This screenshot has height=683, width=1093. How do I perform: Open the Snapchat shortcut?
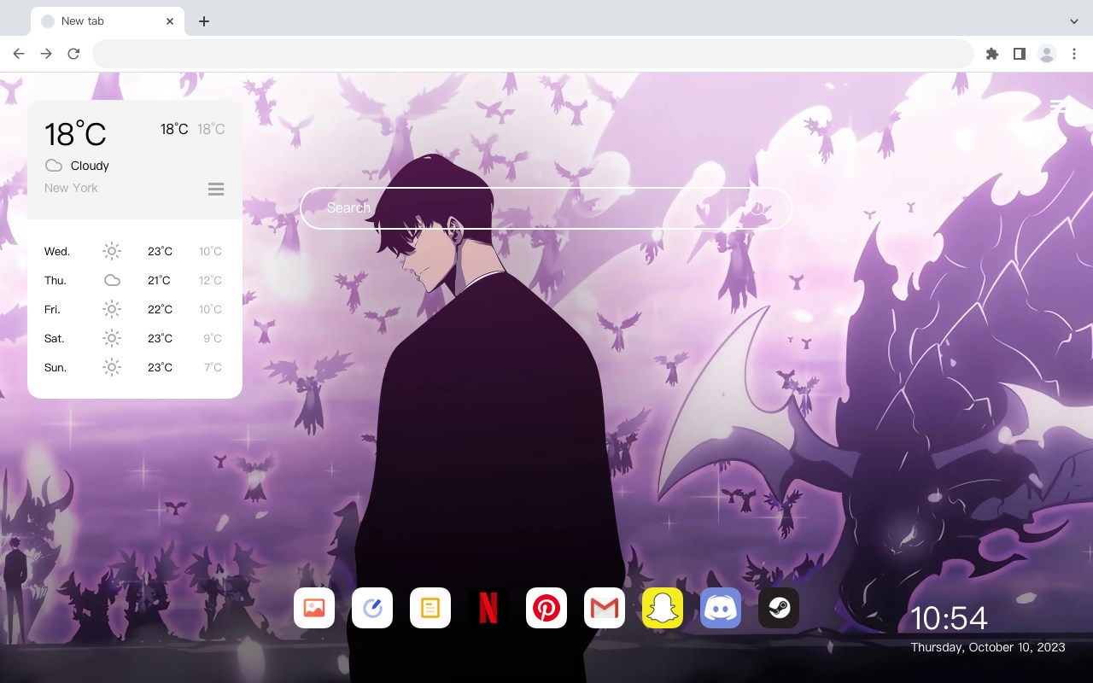pos(663,608)
